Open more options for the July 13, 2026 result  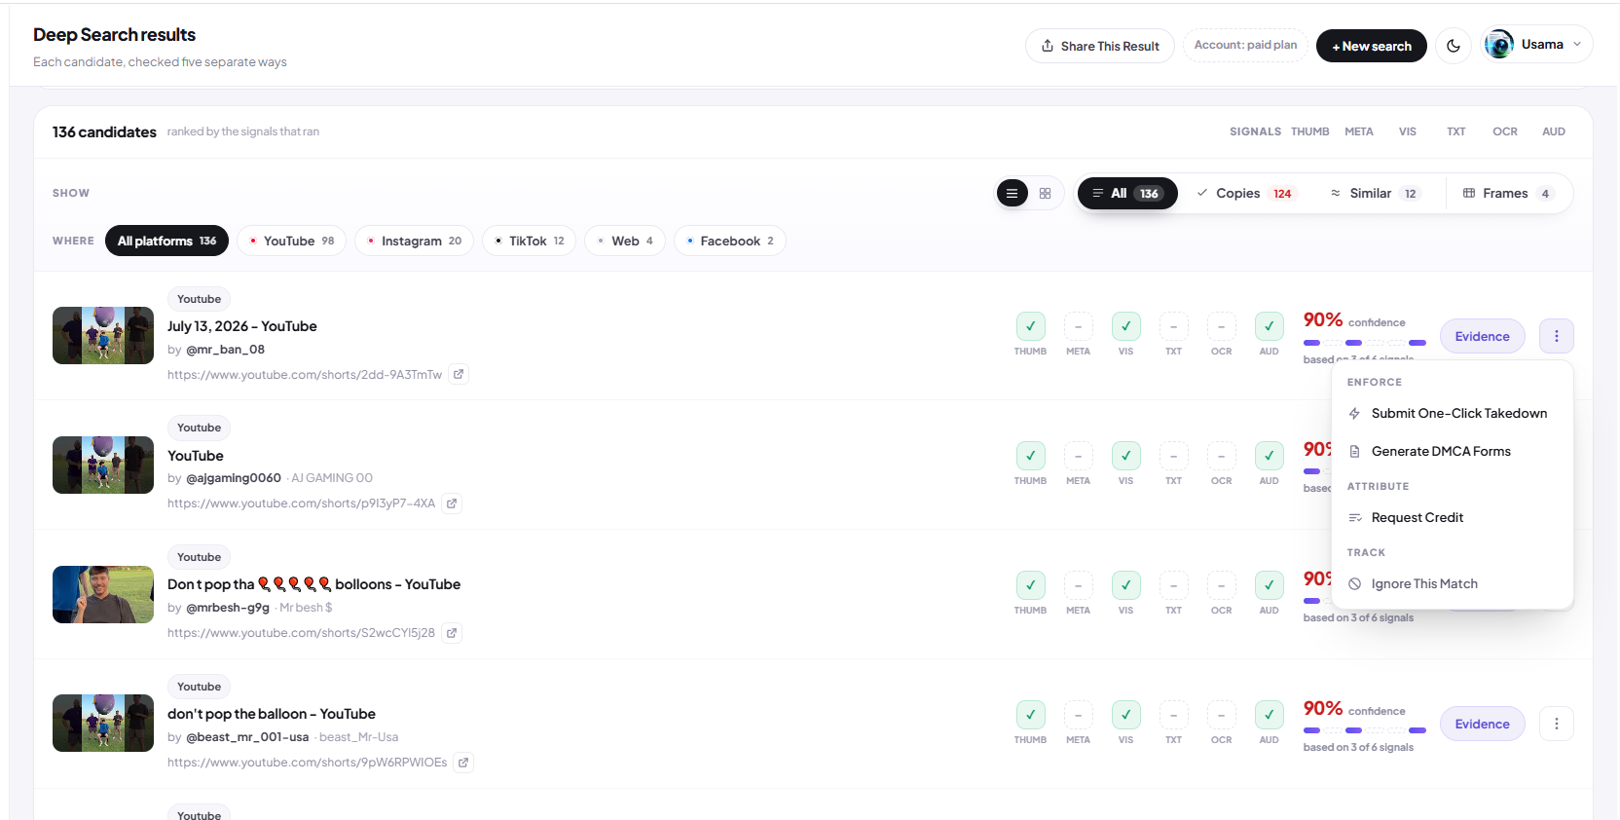(x=1556, y=336)
